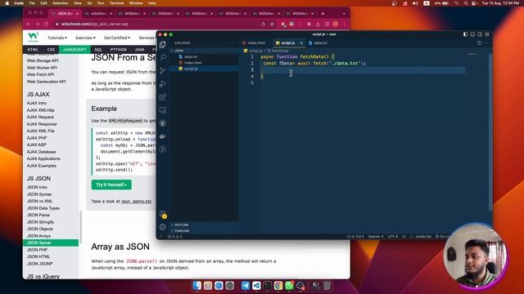Open the Tutorials dropdown on W3Schools
Image resolution: width=524 pixels, height=294 pixels.
[x=57, y=38]
